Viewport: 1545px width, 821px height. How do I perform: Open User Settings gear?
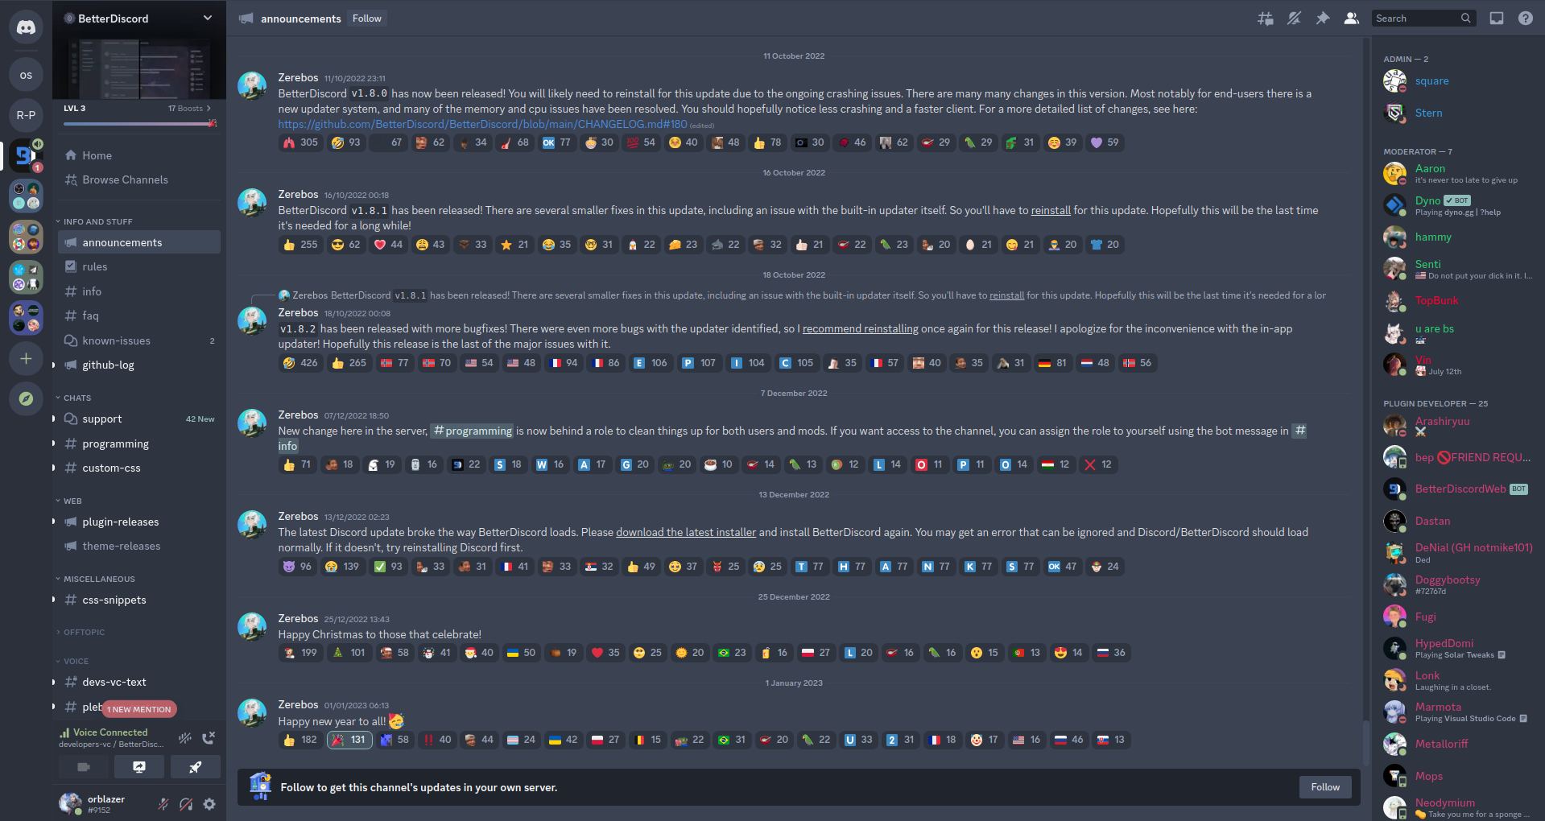(x=209, y=804)
